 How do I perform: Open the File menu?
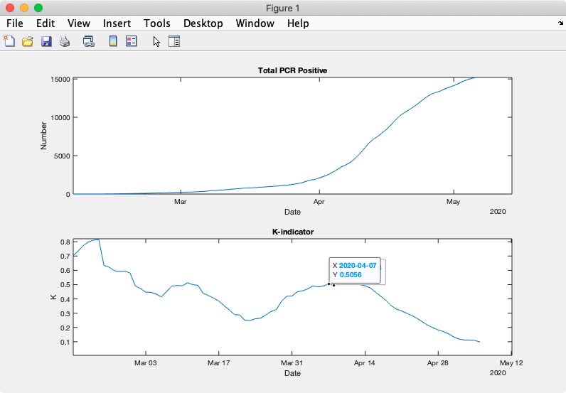(x=15, y=23)
